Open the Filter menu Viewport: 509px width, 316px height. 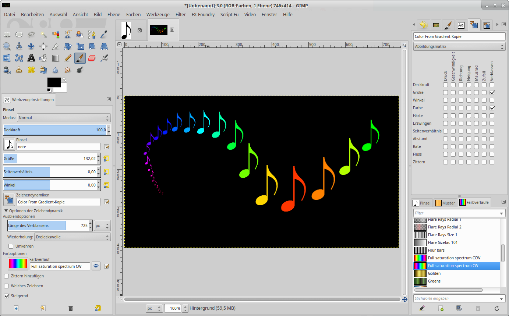pyautogui.click(x=180, y=14)
